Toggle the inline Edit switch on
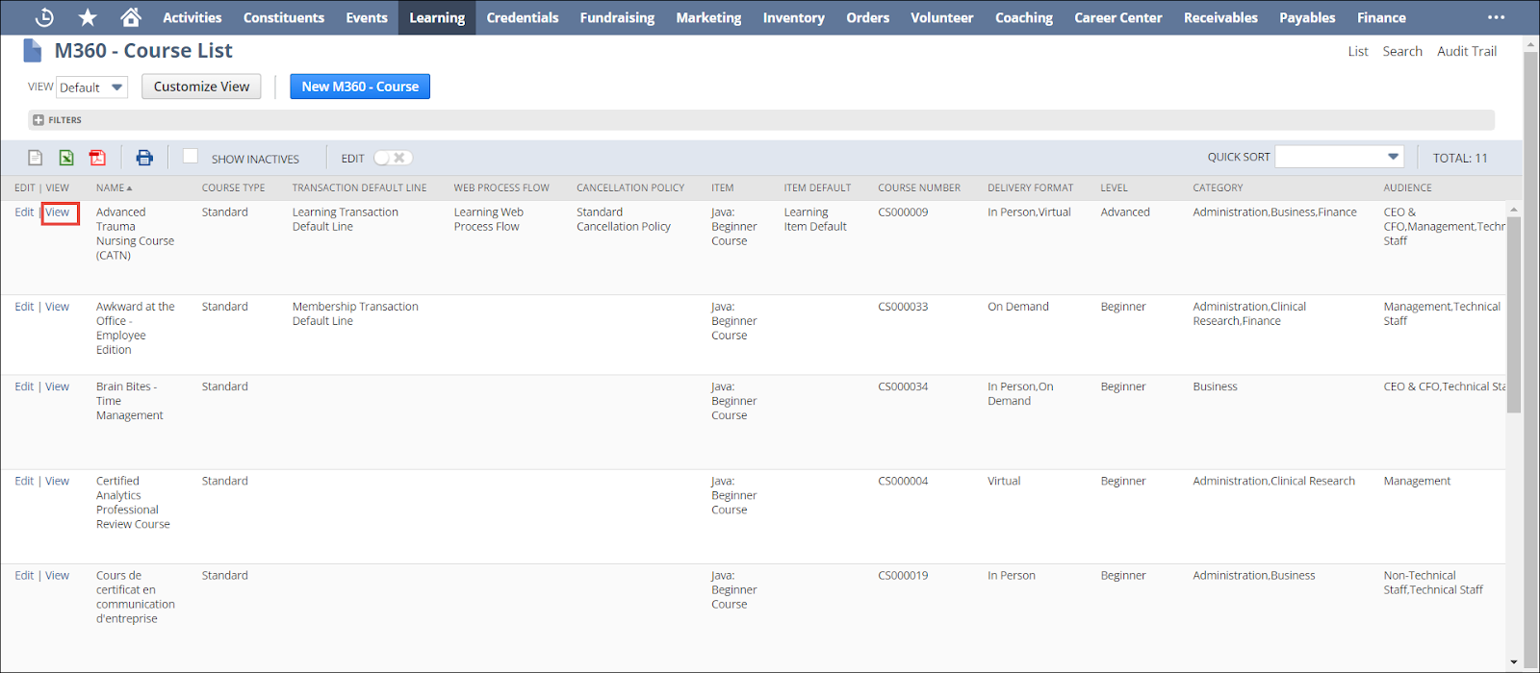This screenshot has width=1540, height=673. 393,158
